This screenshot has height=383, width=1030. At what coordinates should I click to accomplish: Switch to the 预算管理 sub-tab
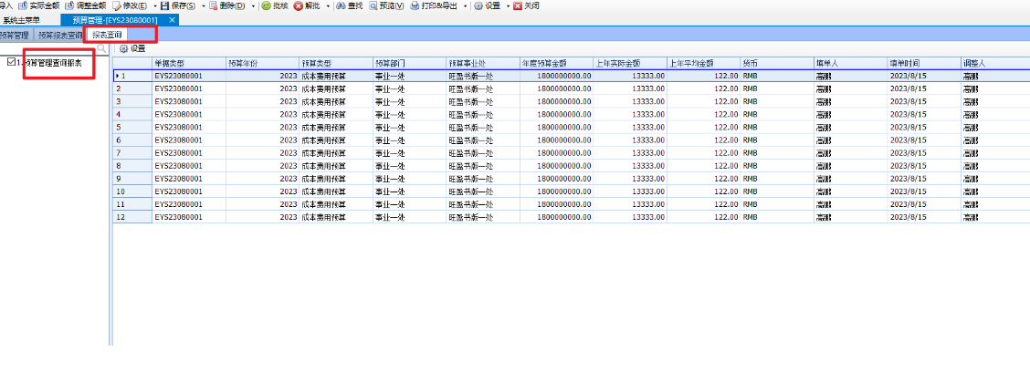tap(14, 34)
